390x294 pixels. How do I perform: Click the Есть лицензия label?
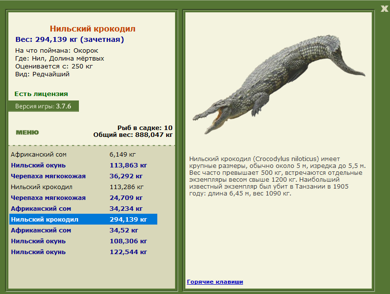click(41, 94)
